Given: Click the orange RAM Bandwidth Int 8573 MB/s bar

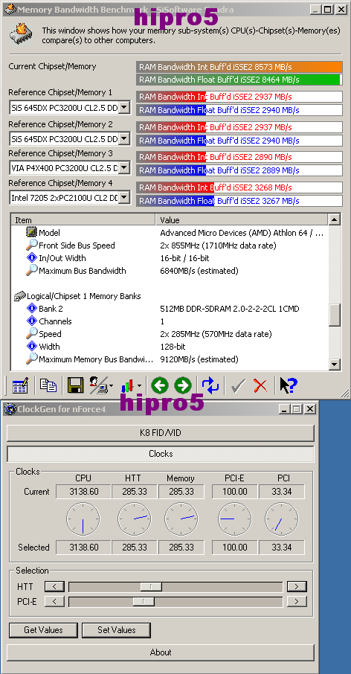Looking at the screenshot, I should coord(239,67).
